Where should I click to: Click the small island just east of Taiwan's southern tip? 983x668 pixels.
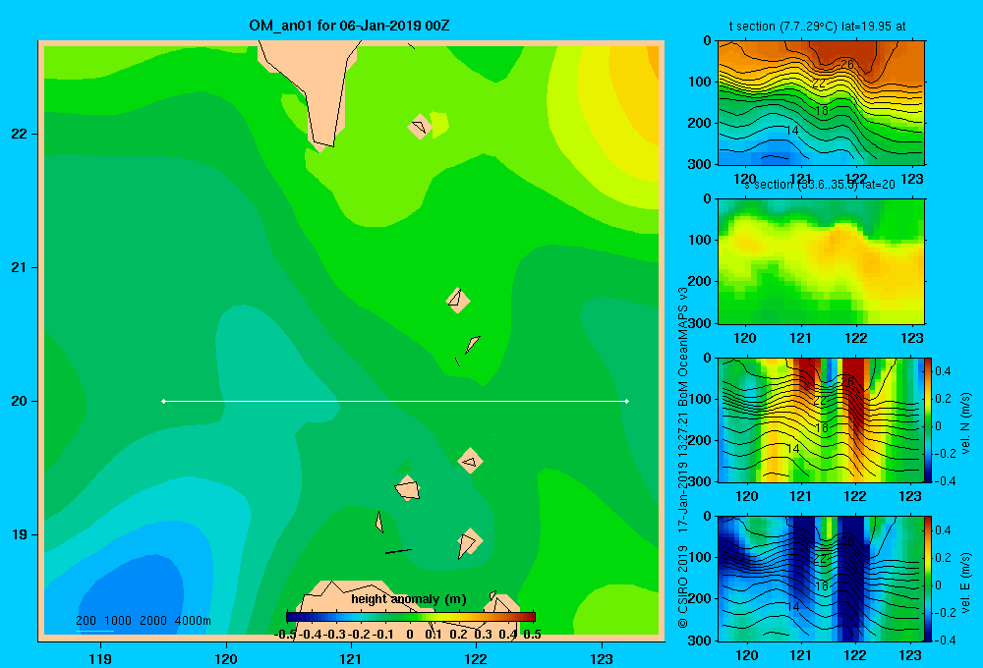pyautogui.click(x=420, y=127)
